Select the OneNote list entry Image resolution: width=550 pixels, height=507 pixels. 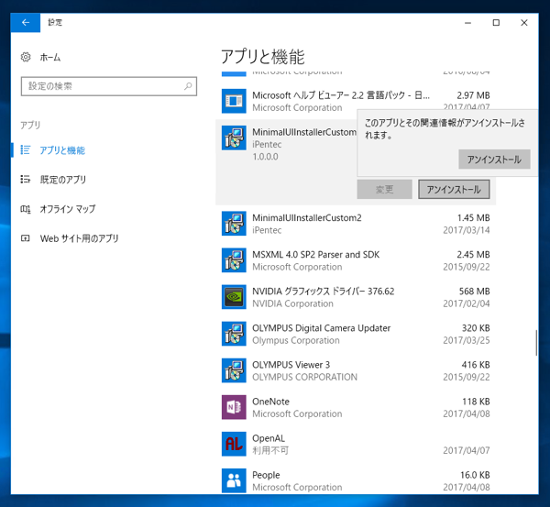270,402
